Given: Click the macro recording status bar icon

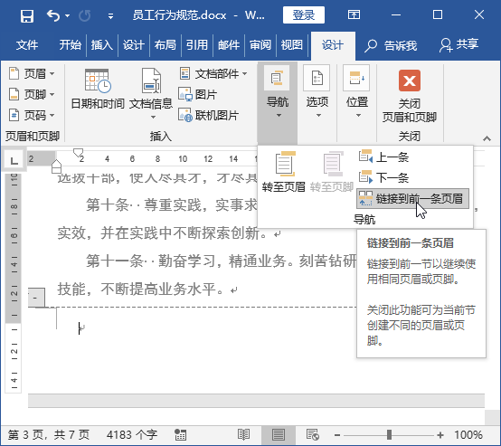Looking at the screenshot, I should click(x=180, y=435).
